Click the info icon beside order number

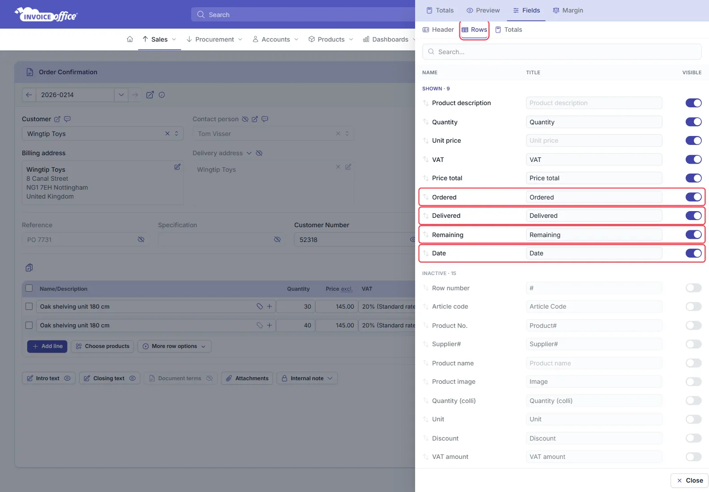(162, 95)
